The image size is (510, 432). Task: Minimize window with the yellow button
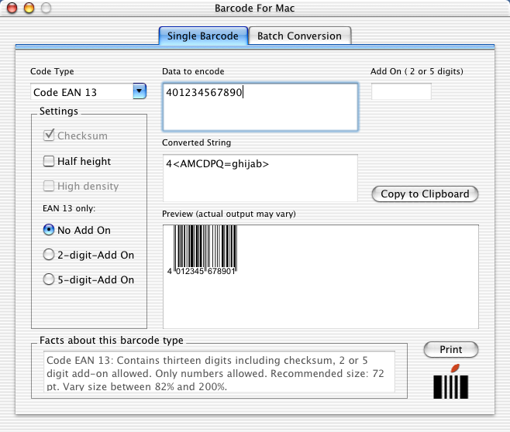[x=29, y=8]
